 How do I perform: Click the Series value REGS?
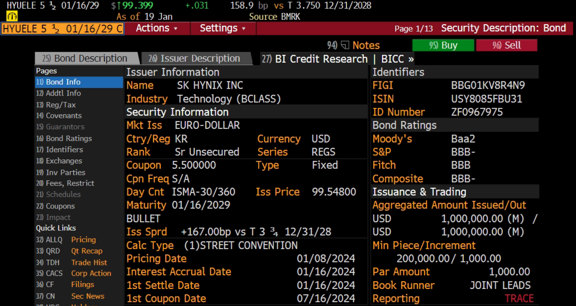(x=324, y=152)
